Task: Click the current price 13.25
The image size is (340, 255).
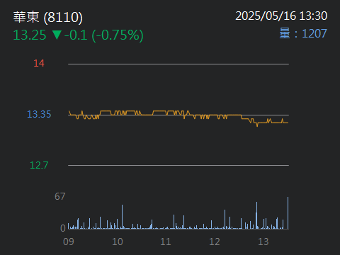Action: pos(30,35)
